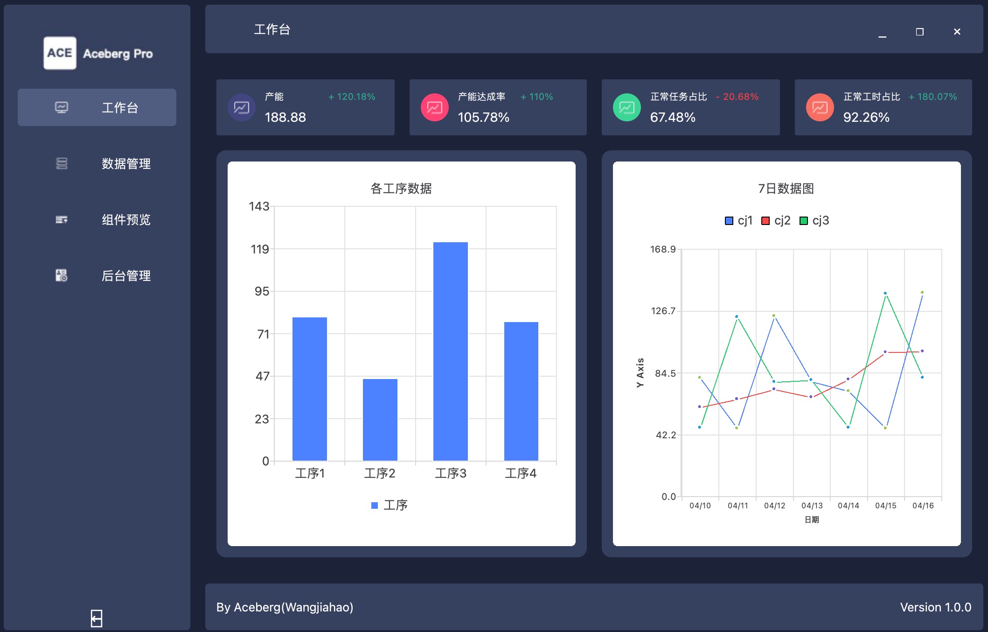Click the orange chart icon on 正常工时占比 card
The image size is (988, 632).
point(820,108)
